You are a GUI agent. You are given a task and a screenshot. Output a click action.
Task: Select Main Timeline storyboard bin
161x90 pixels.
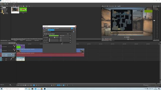6,13
